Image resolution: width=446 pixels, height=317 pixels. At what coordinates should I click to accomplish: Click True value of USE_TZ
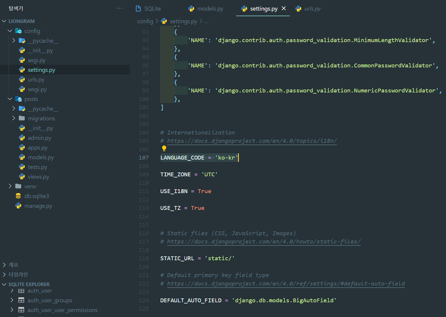coord(198,208)
